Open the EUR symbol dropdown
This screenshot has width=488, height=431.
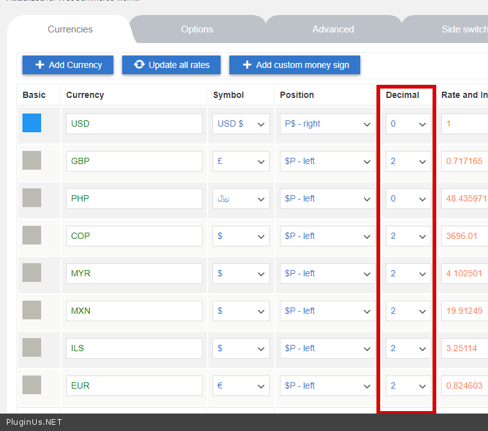241,385
